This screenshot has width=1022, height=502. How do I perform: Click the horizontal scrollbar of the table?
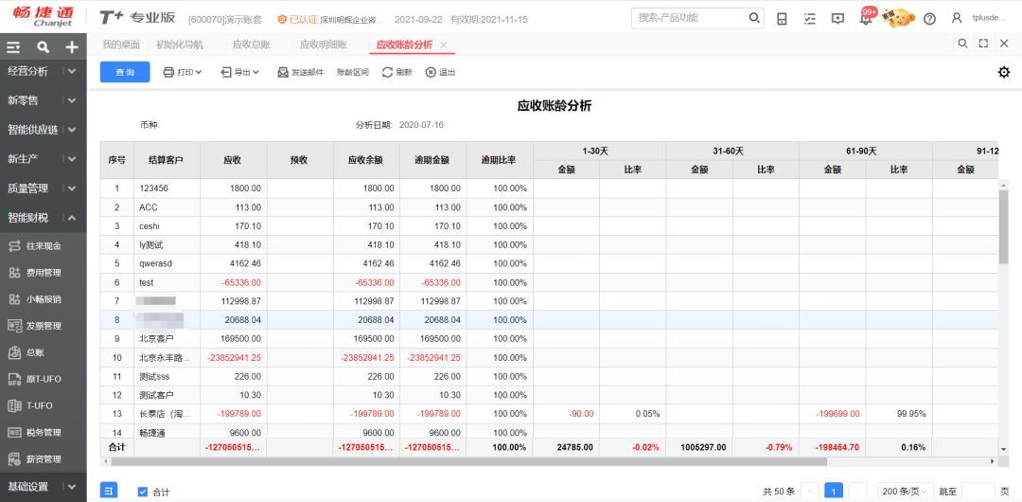click(468, 461)
